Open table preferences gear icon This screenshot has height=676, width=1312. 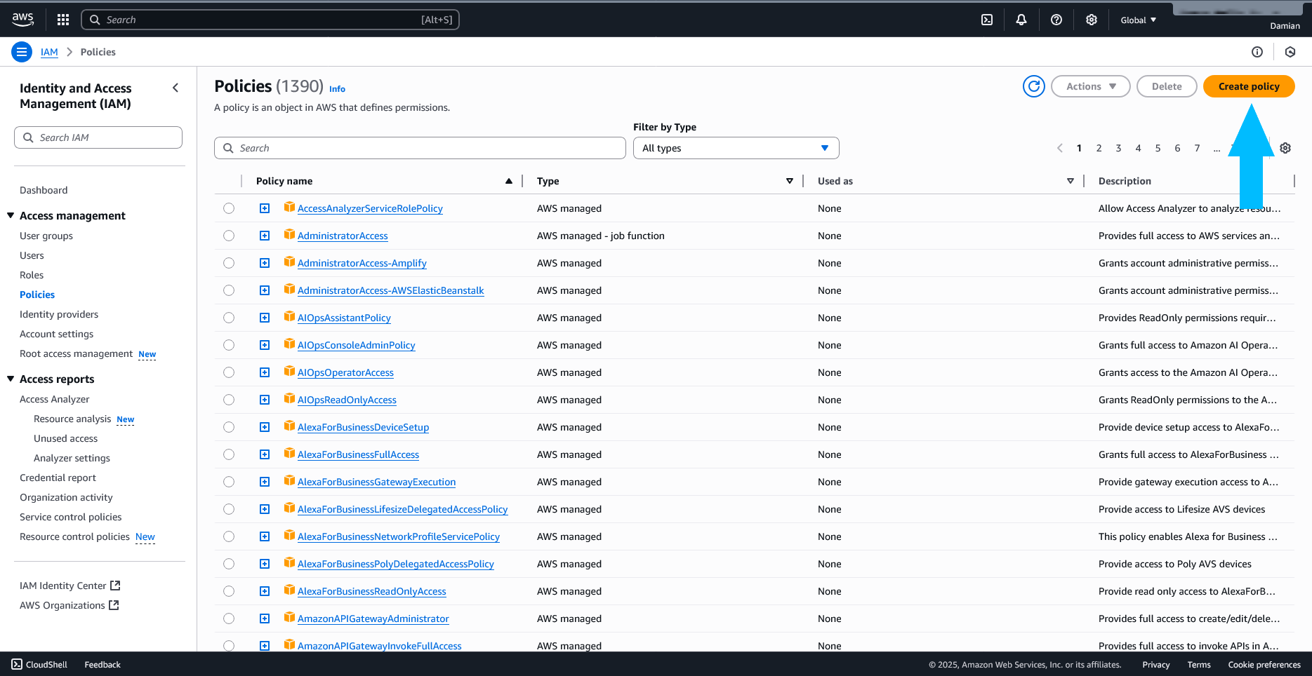[1285, 148]
